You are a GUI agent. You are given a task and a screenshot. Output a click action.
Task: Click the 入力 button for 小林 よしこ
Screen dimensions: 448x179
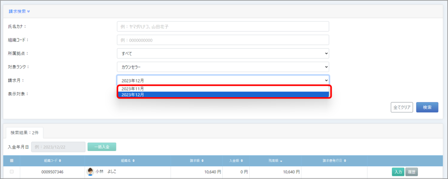pyautogui.click(x=398, y=172)
